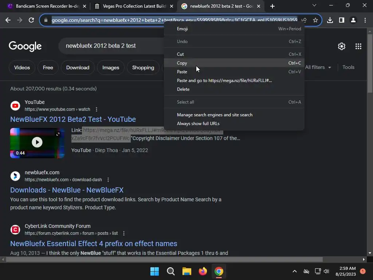Open tab search chevron in title bar
Image resolution: width=373 pixels, height=280 pixels.
(314, 5)
